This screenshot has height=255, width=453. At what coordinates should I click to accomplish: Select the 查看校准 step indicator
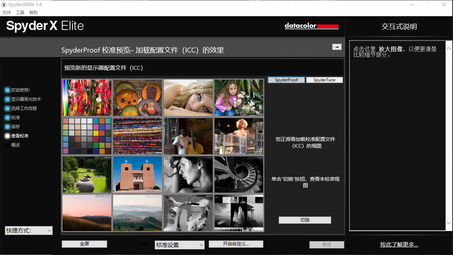(7, 136)
